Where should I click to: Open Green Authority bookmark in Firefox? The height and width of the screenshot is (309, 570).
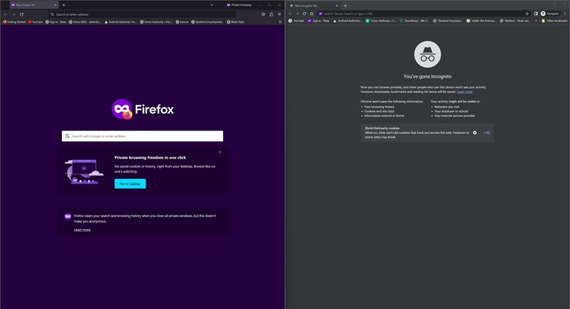click(156, 22)
